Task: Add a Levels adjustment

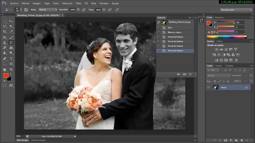Action: (x=221, y=49)
